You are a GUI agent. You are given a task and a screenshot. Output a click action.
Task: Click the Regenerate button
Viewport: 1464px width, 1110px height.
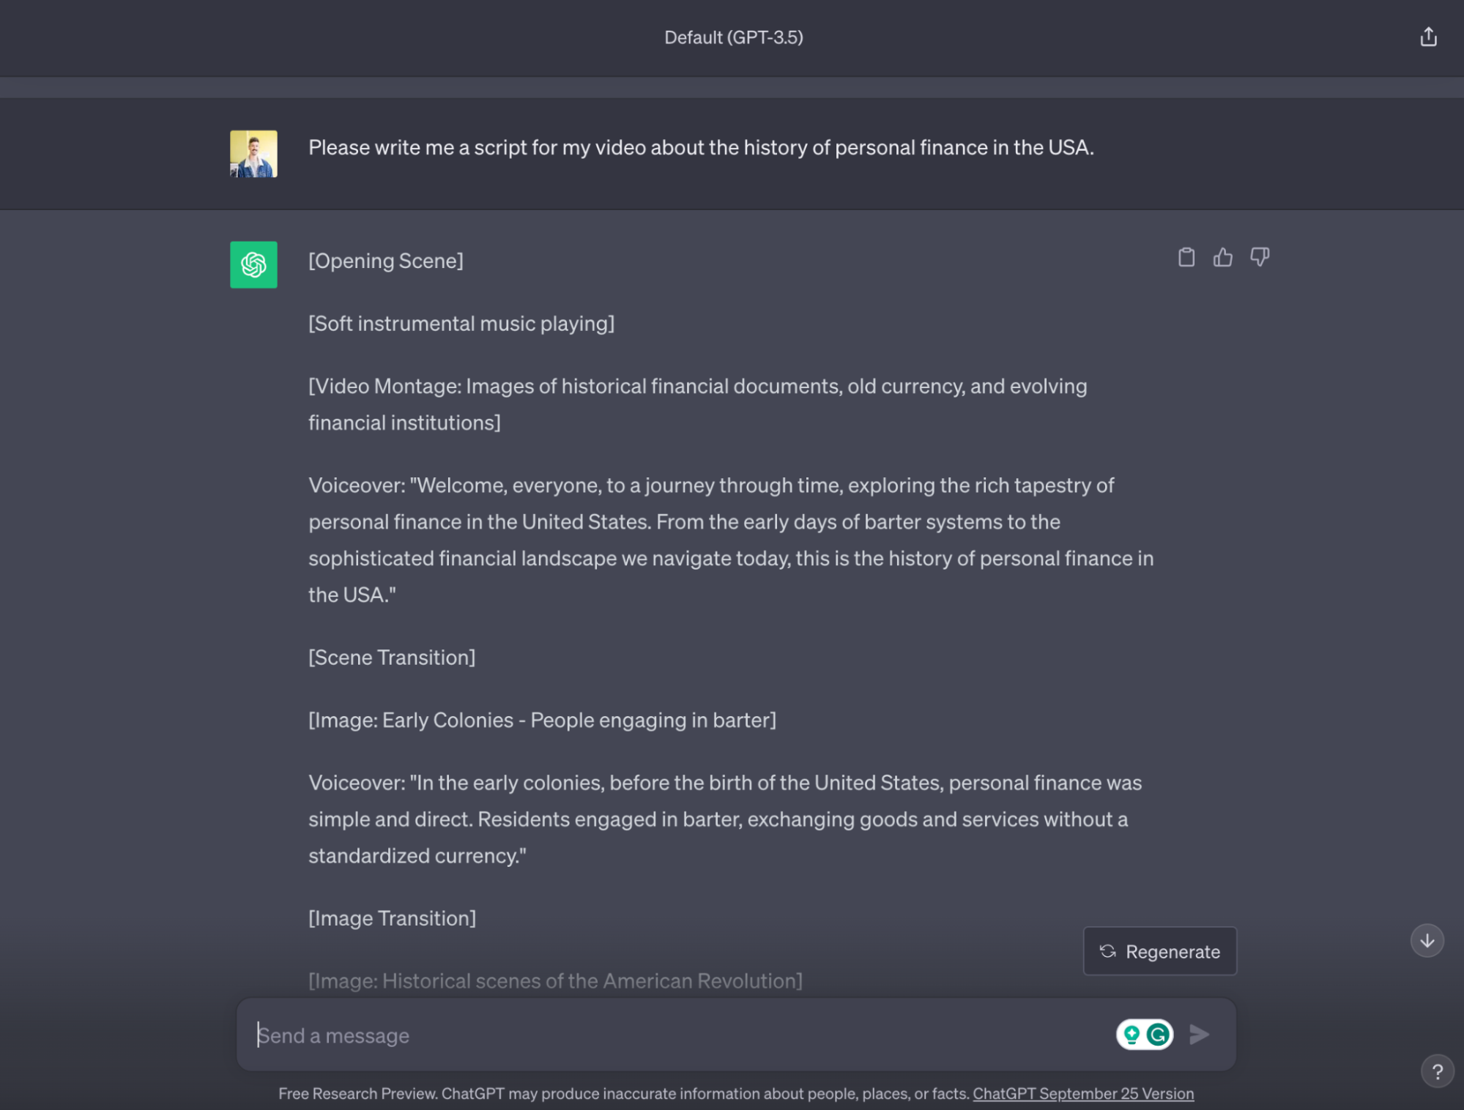[x=1160, y=951]
